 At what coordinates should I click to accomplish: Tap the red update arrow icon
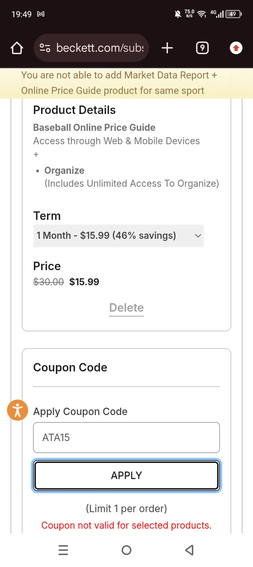[x=236, y=48]
